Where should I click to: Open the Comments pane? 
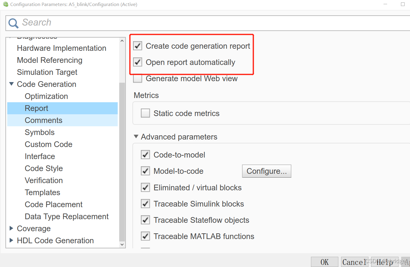[43, 120]
